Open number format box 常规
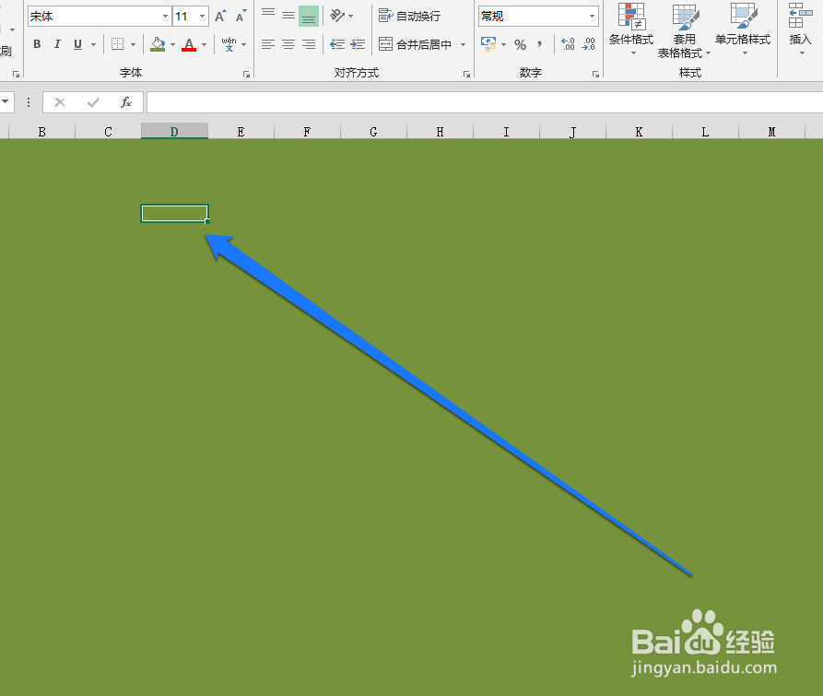Viewport: 823px width, 696px height. pyautogui.click(x=538, y=17)
